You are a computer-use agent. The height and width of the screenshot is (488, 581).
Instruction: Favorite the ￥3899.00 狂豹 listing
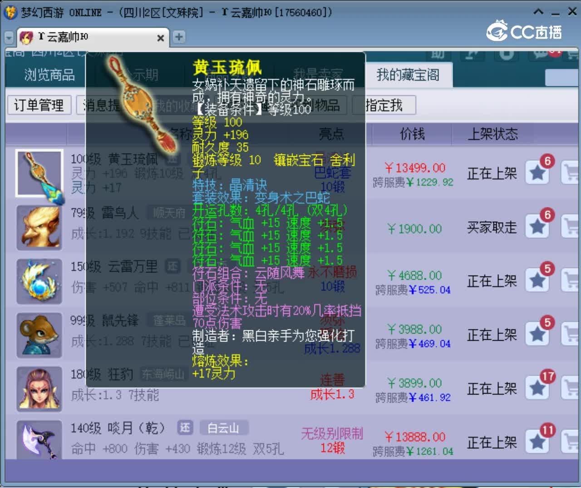point(537,388)
